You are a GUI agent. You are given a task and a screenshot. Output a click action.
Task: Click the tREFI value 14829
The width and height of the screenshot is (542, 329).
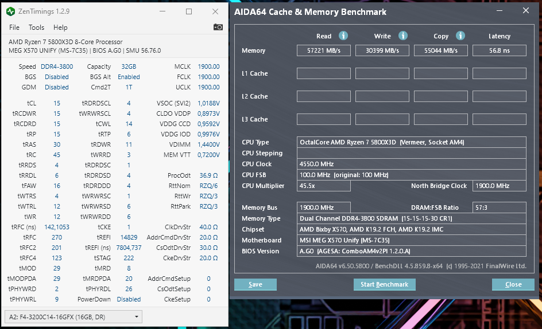coord(129,237)
